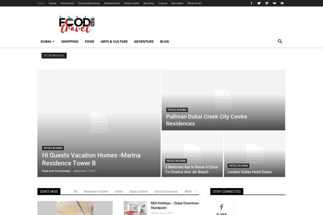Show next trending item arrow

point(52,62)
